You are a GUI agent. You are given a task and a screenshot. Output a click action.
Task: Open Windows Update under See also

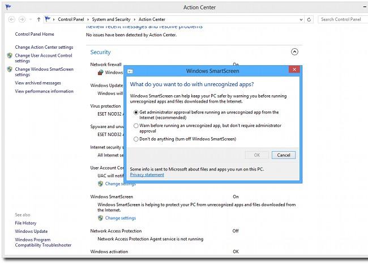pos(31,231)
